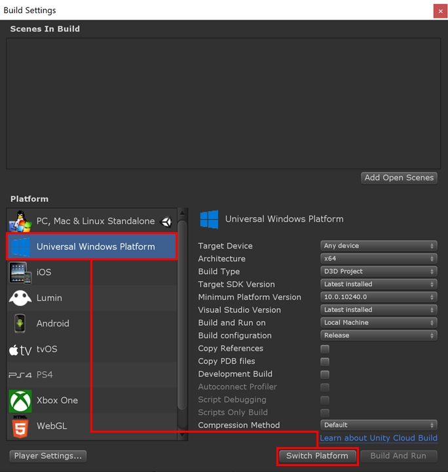Toggle the Development Build checkbox
Viewport: 448px width, 472px height.
[325, 374]
